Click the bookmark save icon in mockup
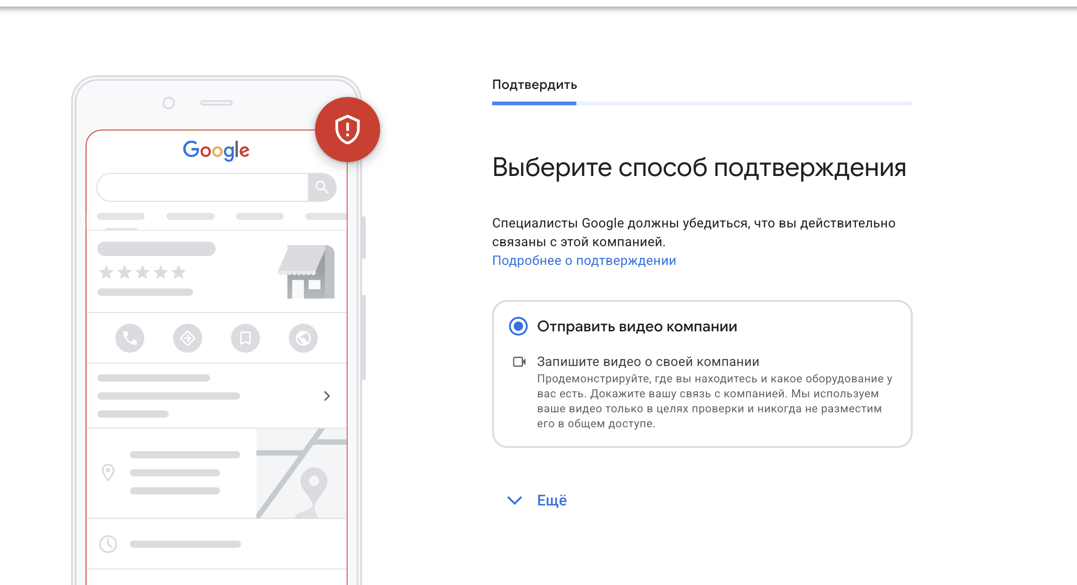 245,338
